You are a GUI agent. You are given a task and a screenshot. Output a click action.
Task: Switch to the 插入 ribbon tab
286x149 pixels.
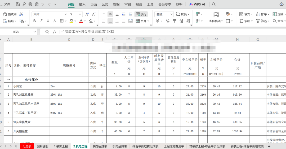click(x=82, y=4)
